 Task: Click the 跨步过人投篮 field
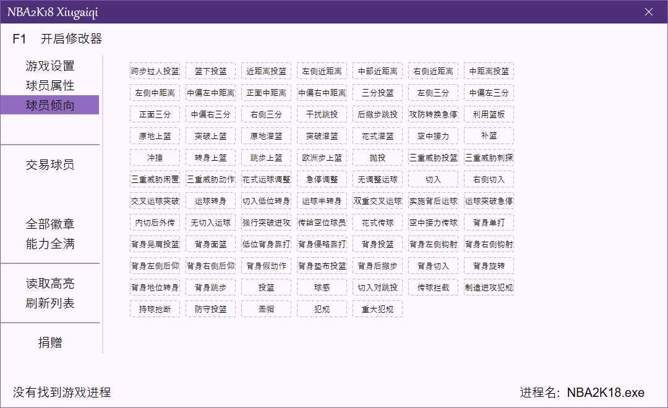pos(155,71)
